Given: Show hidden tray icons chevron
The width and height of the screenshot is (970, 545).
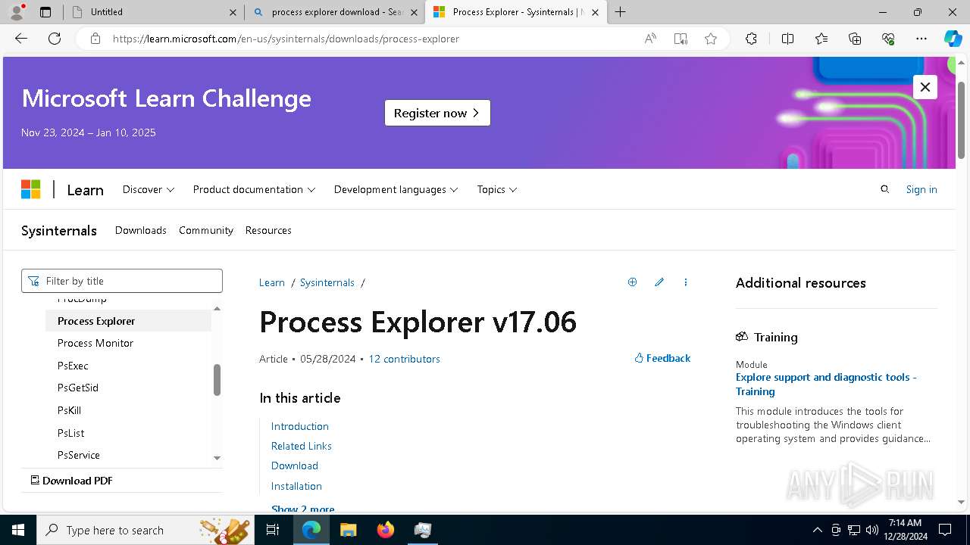Looking at the screenshot, I should tap(817, 530).
